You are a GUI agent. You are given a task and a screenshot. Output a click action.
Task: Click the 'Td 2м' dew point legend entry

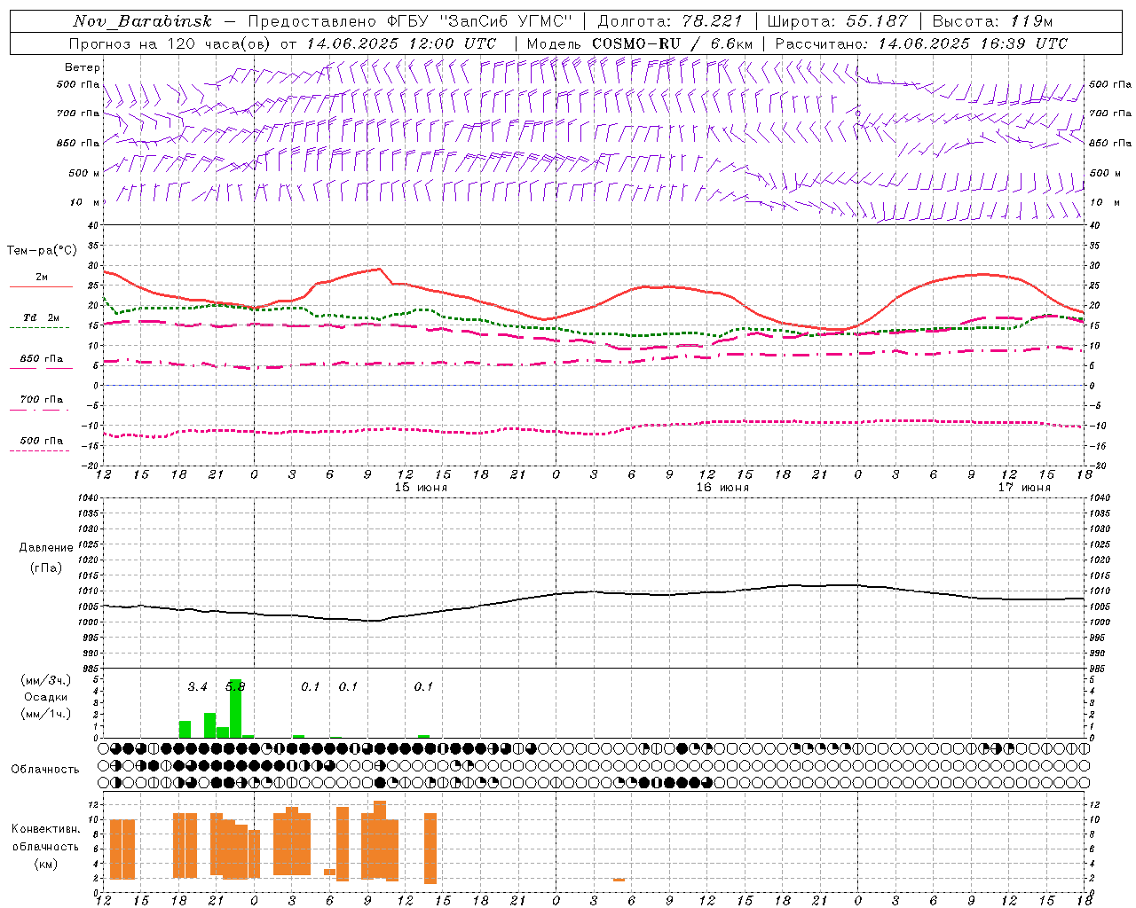coord(41,317)
